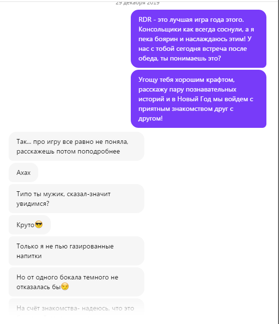
Task: Click the smirking emoji after 'отказалась бы'
Action: coord(65,287)
